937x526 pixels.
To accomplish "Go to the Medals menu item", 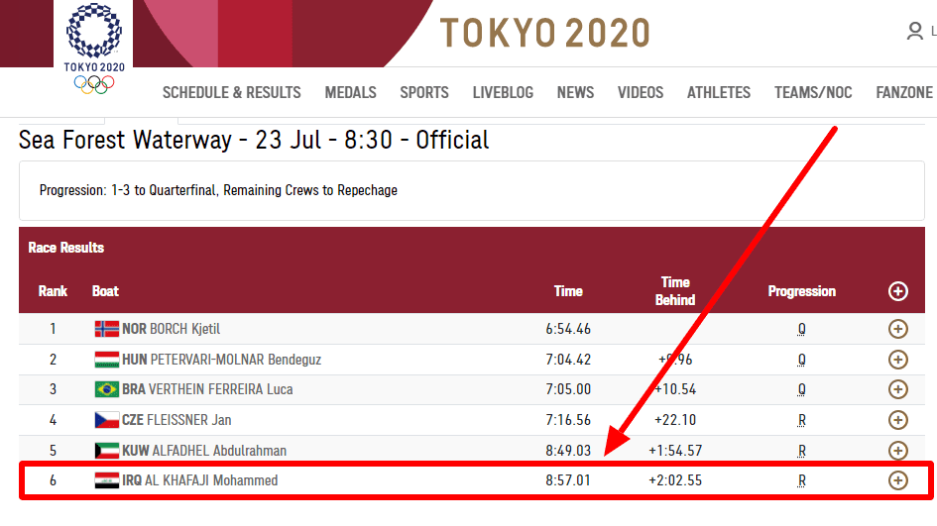I will click(350, 92).
